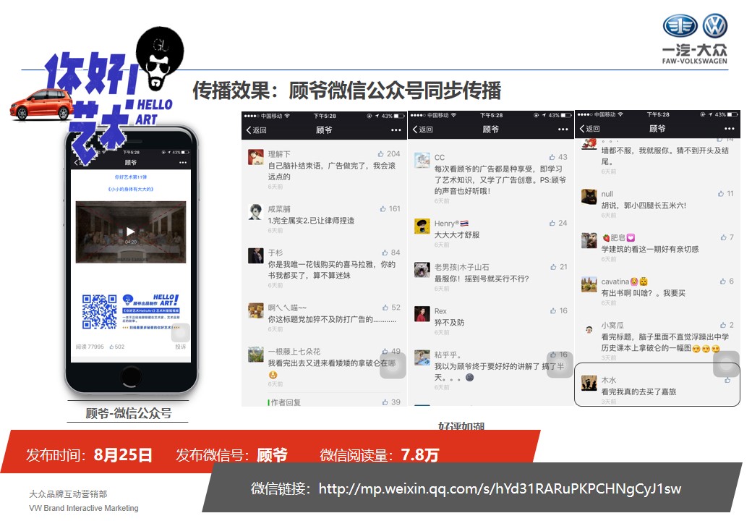Open the more menu above CC's comment

tap(563, 130)
